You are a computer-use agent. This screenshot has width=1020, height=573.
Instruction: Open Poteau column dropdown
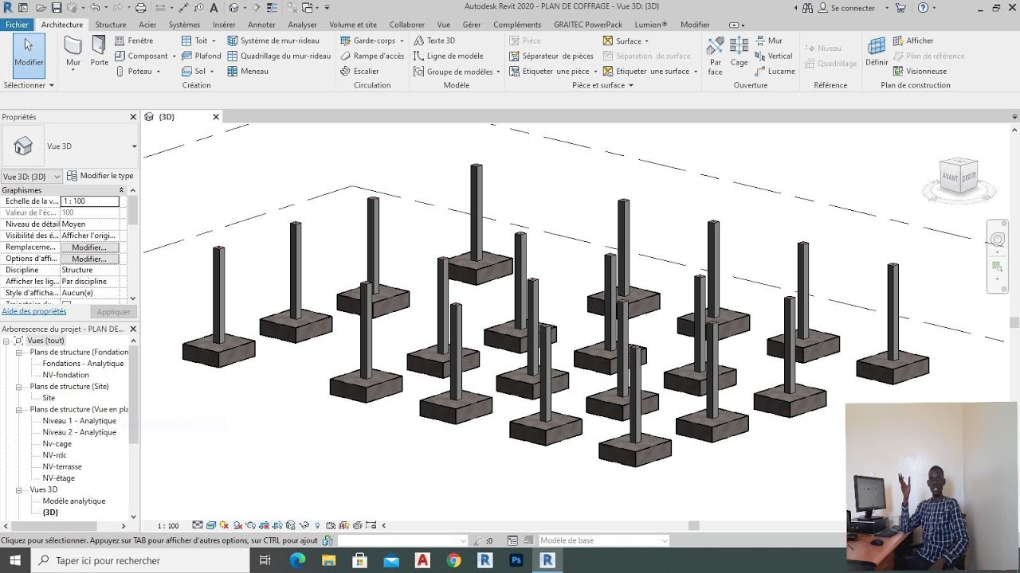159,71
